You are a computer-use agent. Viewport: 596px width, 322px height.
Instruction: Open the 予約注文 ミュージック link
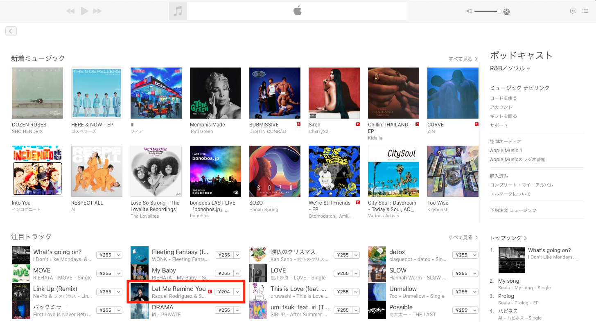coord(513,210)
